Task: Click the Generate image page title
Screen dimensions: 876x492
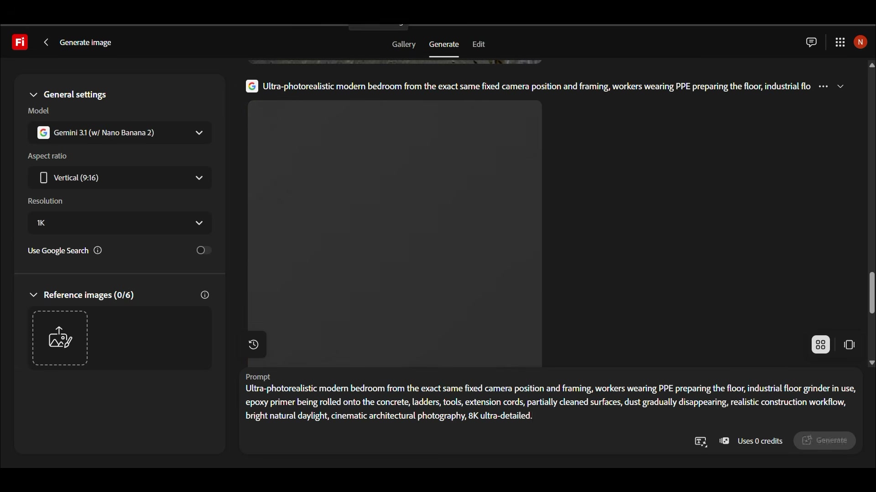Action: [x=86, y=43]
